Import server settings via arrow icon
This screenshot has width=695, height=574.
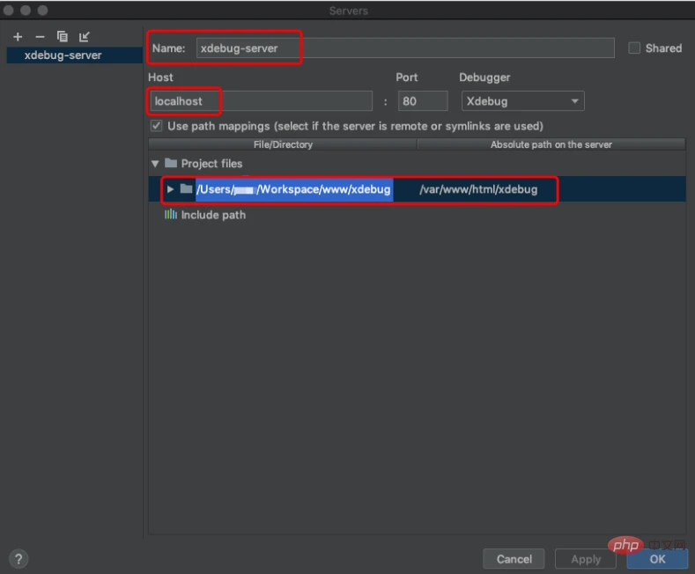point(85,37)
